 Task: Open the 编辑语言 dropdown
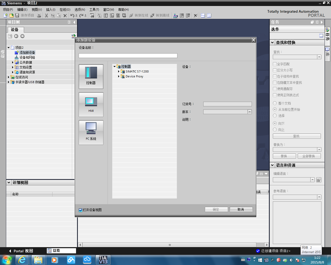point(312,180)
